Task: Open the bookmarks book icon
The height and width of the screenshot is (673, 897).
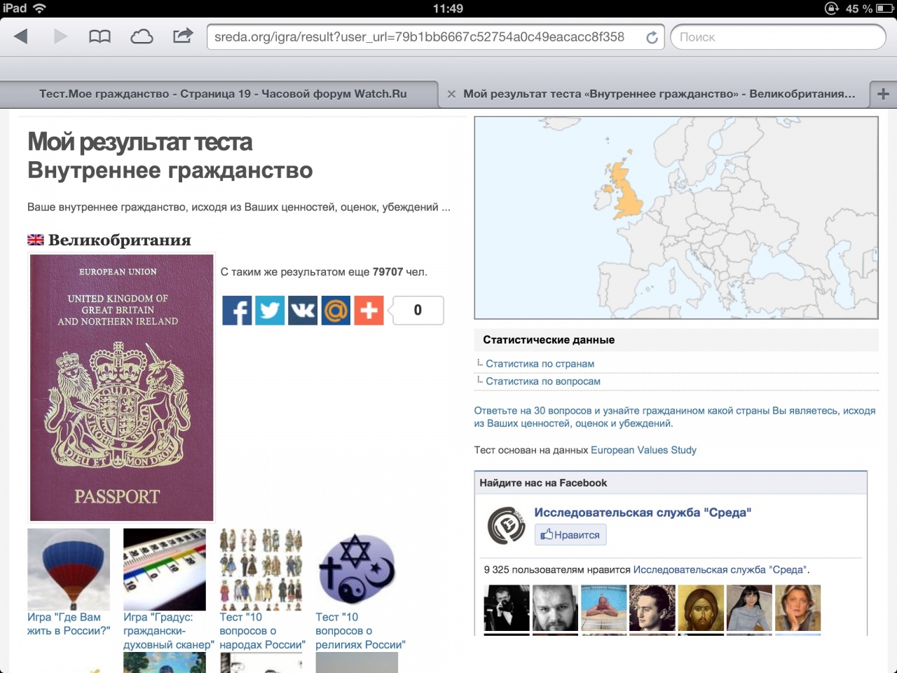Action: [100, 36]
